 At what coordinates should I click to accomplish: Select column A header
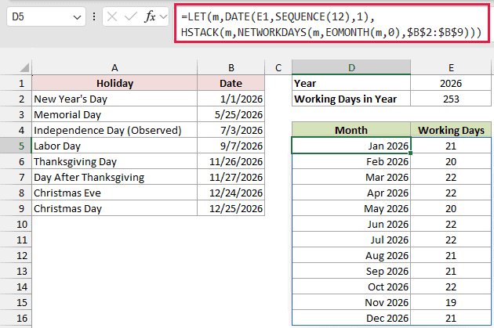click(x=114, y=67)
